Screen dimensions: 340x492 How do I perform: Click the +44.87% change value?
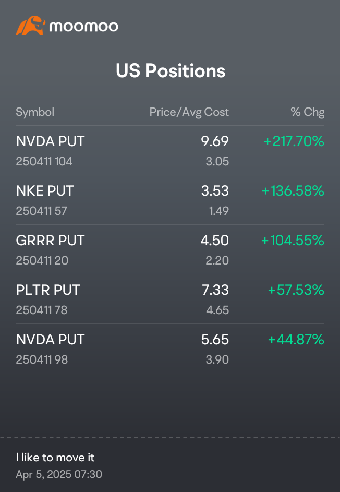tap(296, 340)
